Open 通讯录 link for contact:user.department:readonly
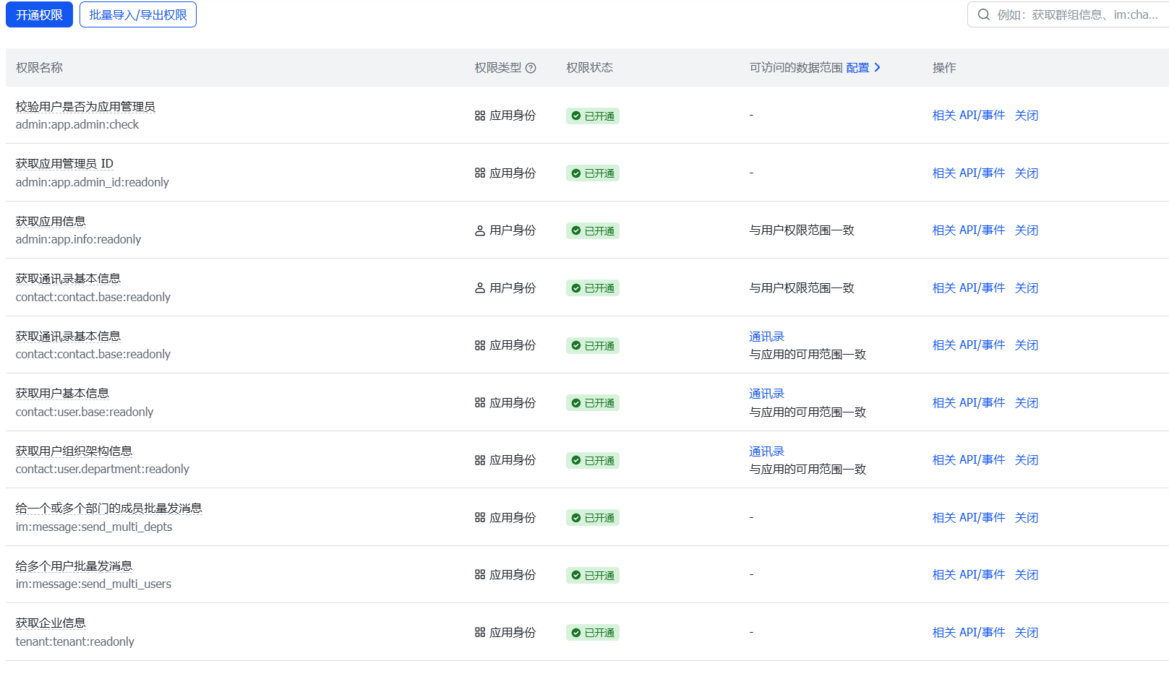This screenshot has width=1169, height=679. tap(766, 451)
